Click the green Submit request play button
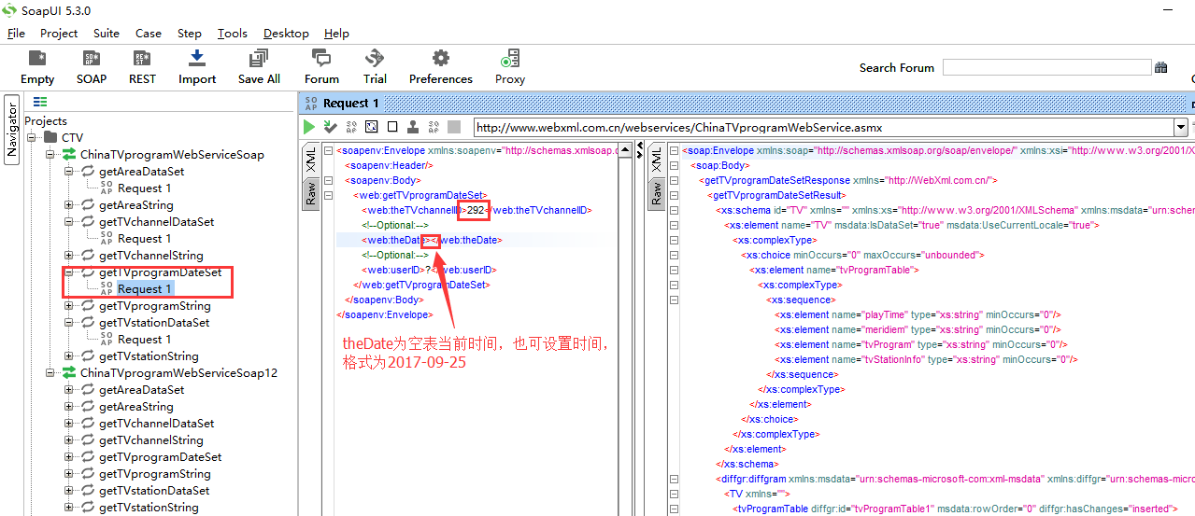The width and height of the screenshot is (1195, 516). pos(309,127)
